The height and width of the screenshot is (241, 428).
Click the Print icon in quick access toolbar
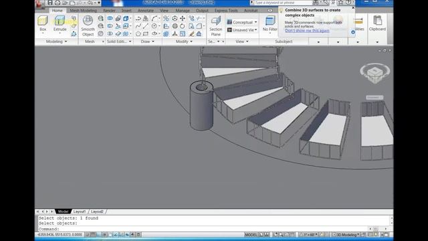58,3
